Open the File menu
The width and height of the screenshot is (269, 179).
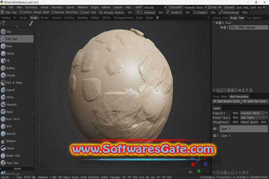click(3, 7)
